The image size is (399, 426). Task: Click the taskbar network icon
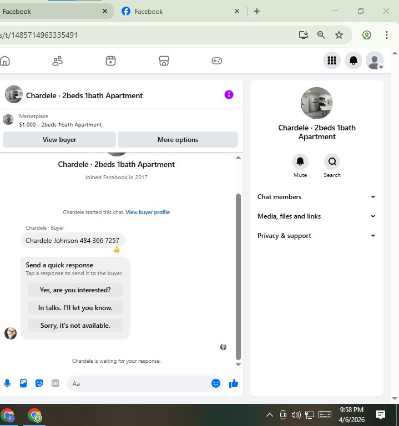pos(309,415)
